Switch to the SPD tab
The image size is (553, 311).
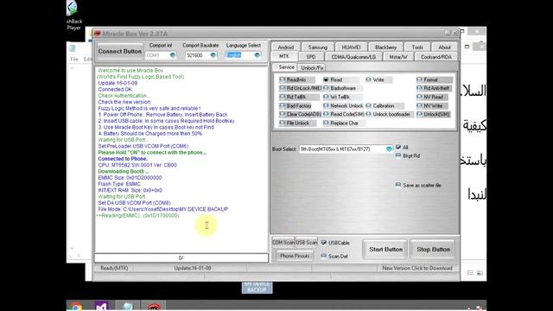311,57
